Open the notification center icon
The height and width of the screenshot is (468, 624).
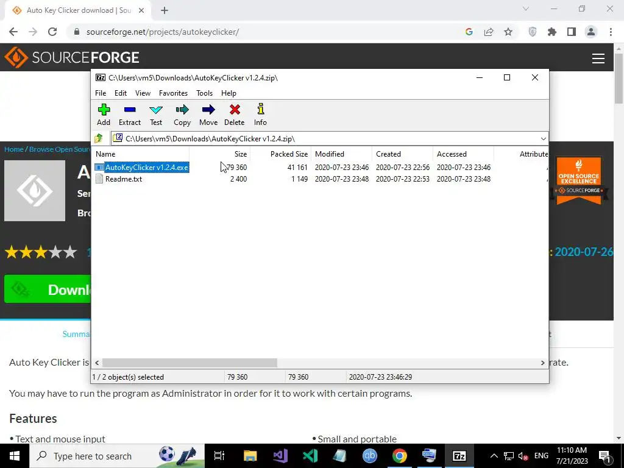pyautogui.click(x=604, y=456)
